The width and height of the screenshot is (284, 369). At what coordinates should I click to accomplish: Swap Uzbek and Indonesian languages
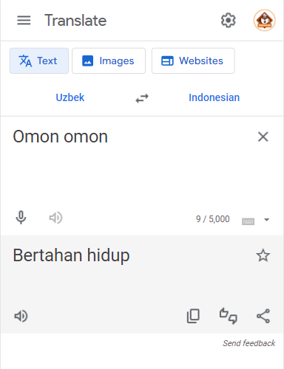(142, 98)
